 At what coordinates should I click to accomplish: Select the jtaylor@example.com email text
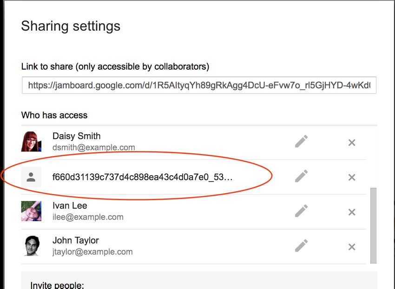pos(92,252)
